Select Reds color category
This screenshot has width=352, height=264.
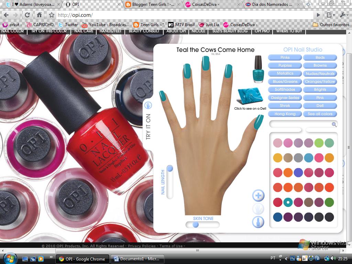(x=320, y=57)
